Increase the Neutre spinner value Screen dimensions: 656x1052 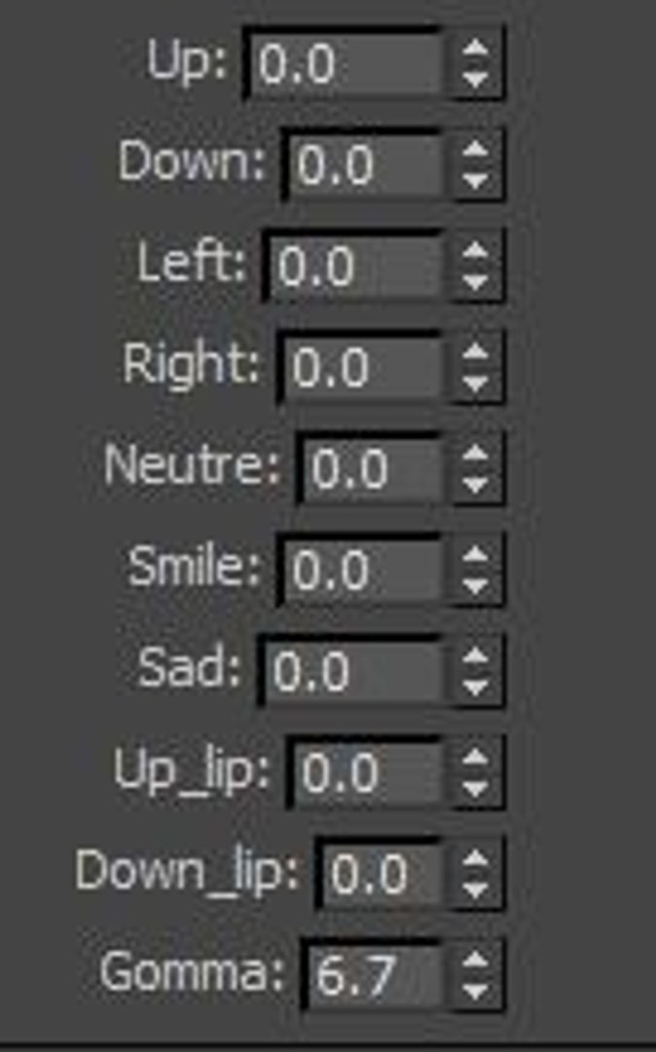point(475,454)
